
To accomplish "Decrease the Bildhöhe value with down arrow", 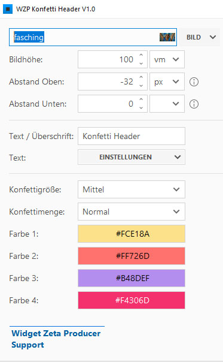I will pos(141,64).
